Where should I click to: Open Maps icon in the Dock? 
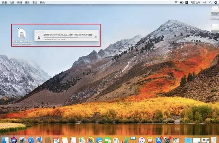[82, 140]
